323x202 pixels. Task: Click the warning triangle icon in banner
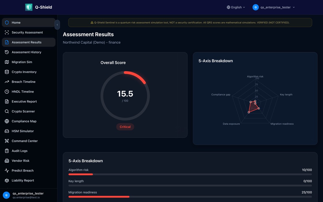[x=92, y=23]
